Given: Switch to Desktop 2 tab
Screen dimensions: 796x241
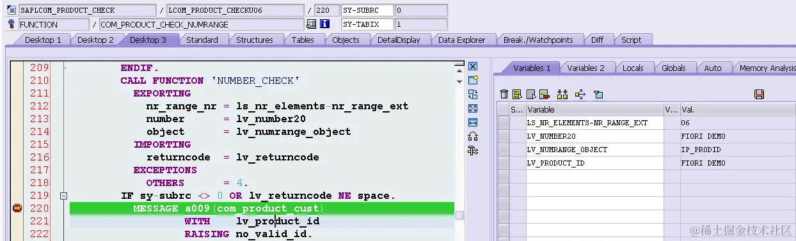Looking at the screenshot, I should [96, 40].
